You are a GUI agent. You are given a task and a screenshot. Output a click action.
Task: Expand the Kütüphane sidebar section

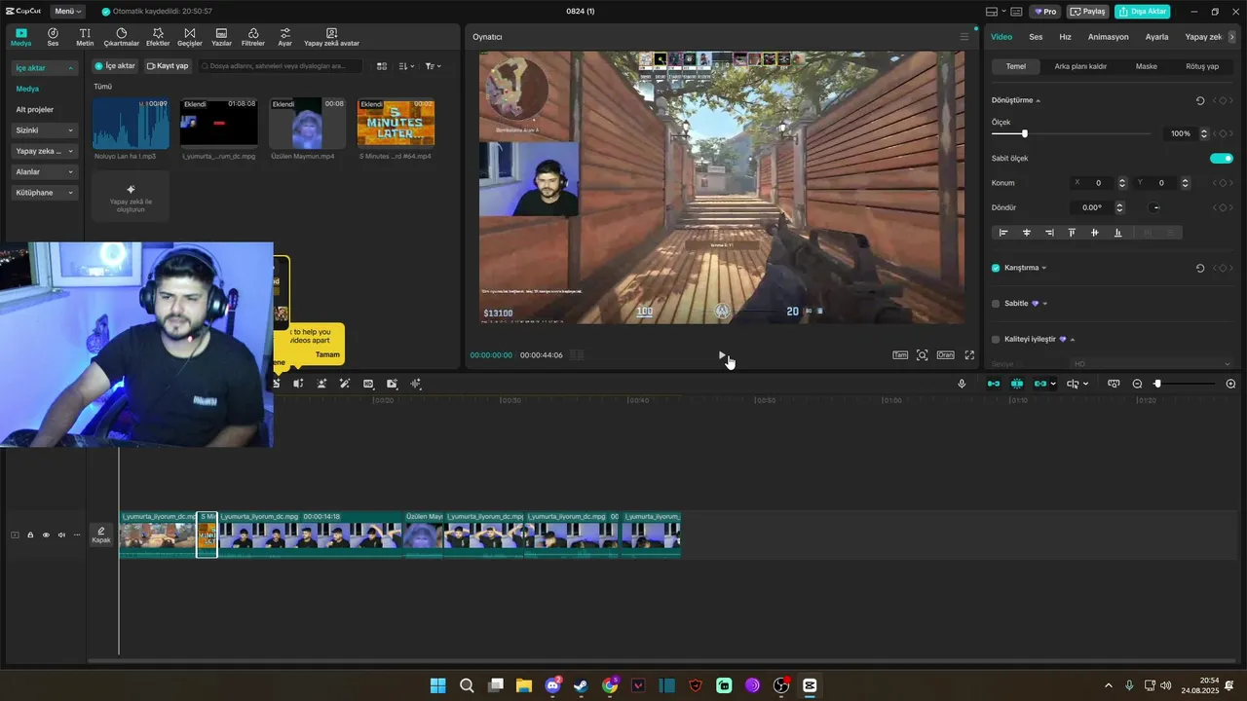point(44,193)
